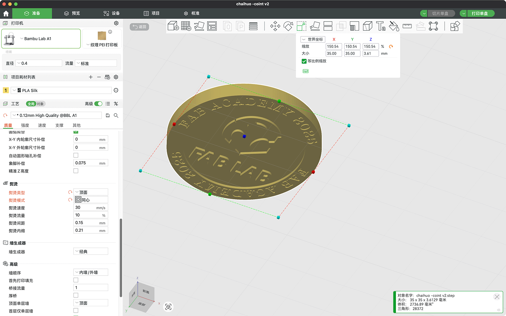Click the Home icon
506x316 pixels.
[x=6, y=13]
